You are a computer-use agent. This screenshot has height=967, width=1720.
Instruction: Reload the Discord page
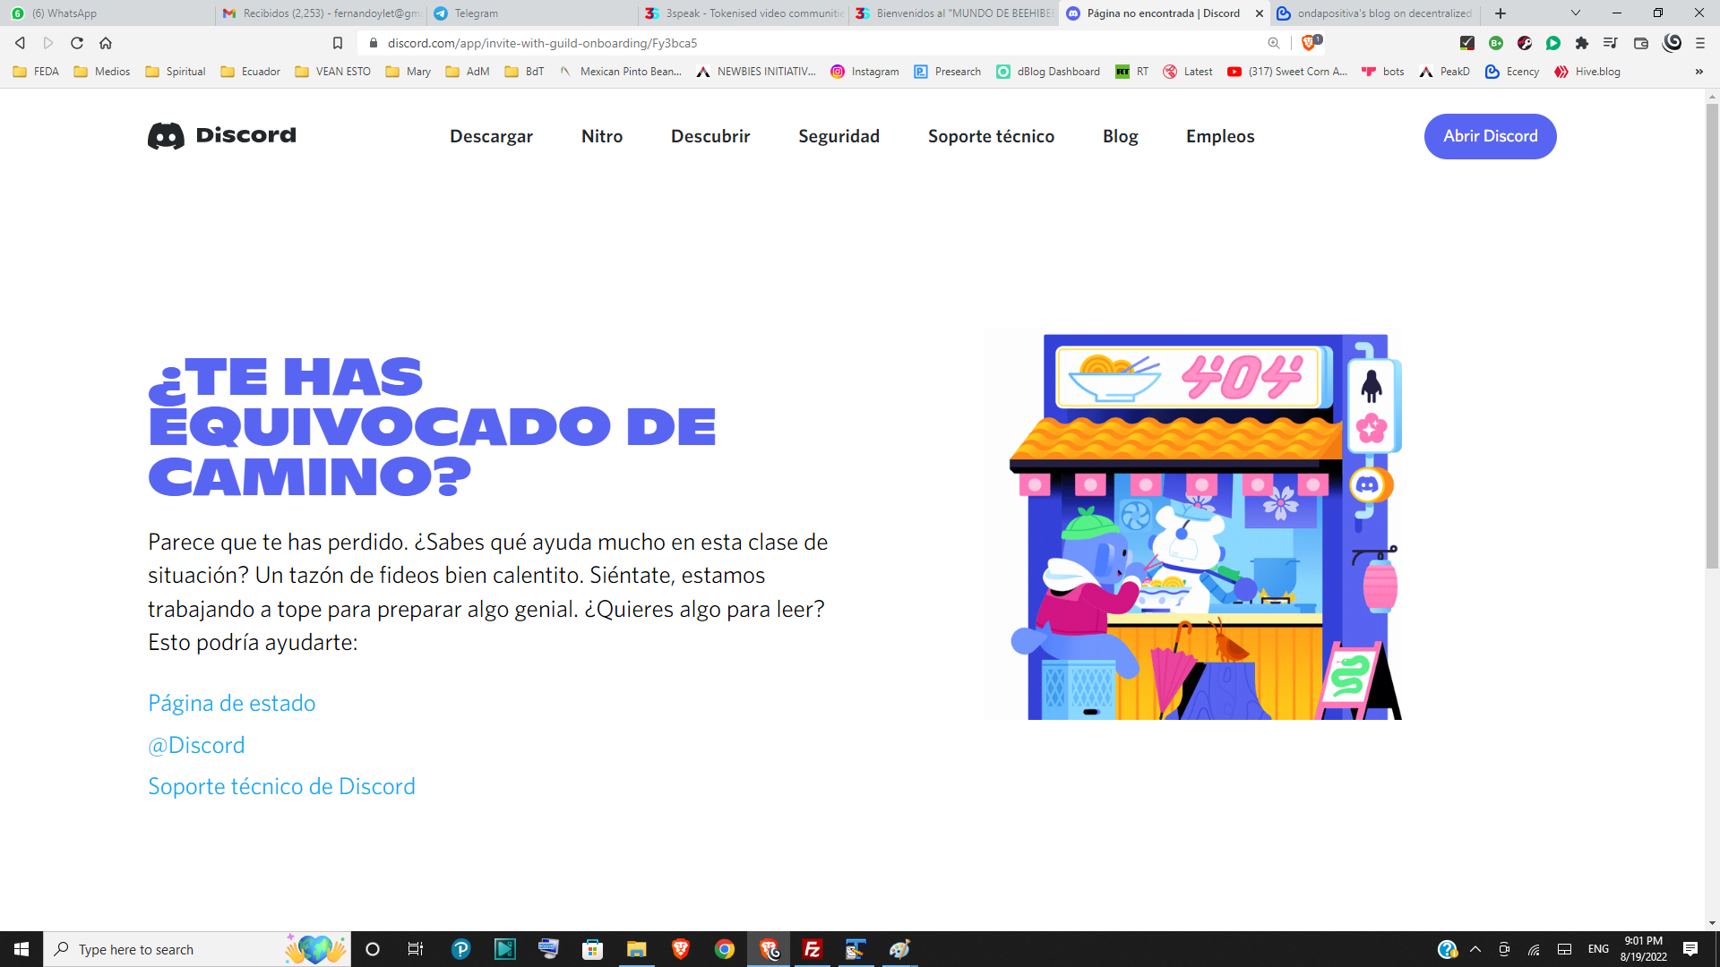coord(77,43)
